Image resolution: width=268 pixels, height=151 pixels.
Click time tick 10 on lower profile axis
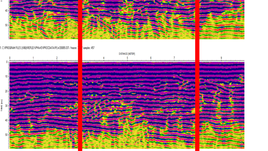pos(6,77)
